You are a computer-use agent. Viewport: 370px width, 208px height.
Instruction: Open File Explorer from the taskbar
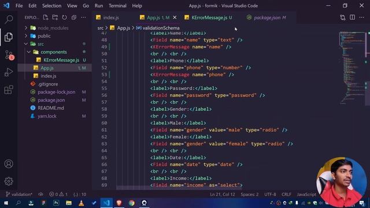tap(69, 203)
